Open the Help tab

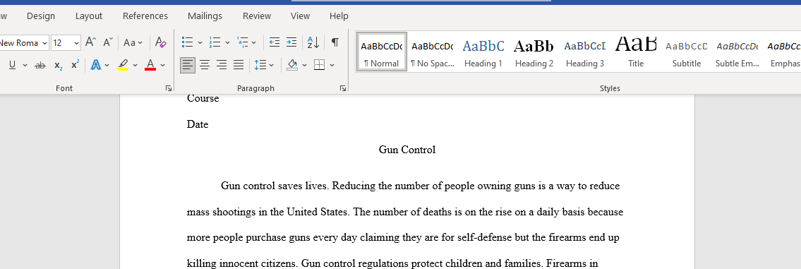tap(339, 16)
